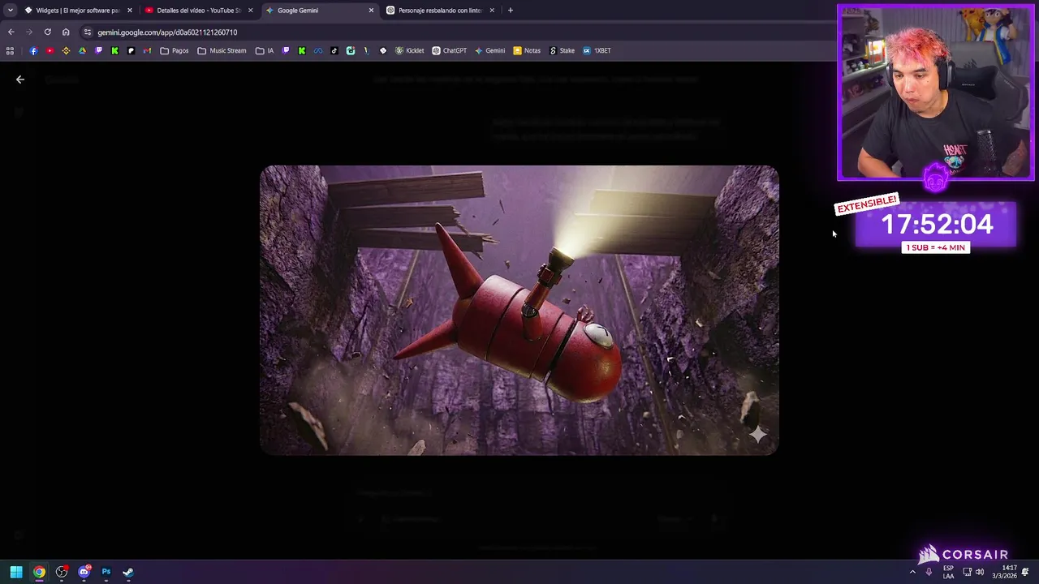View site information icon in address bar
Screen dimensions: 1039x584
(88, 32)
